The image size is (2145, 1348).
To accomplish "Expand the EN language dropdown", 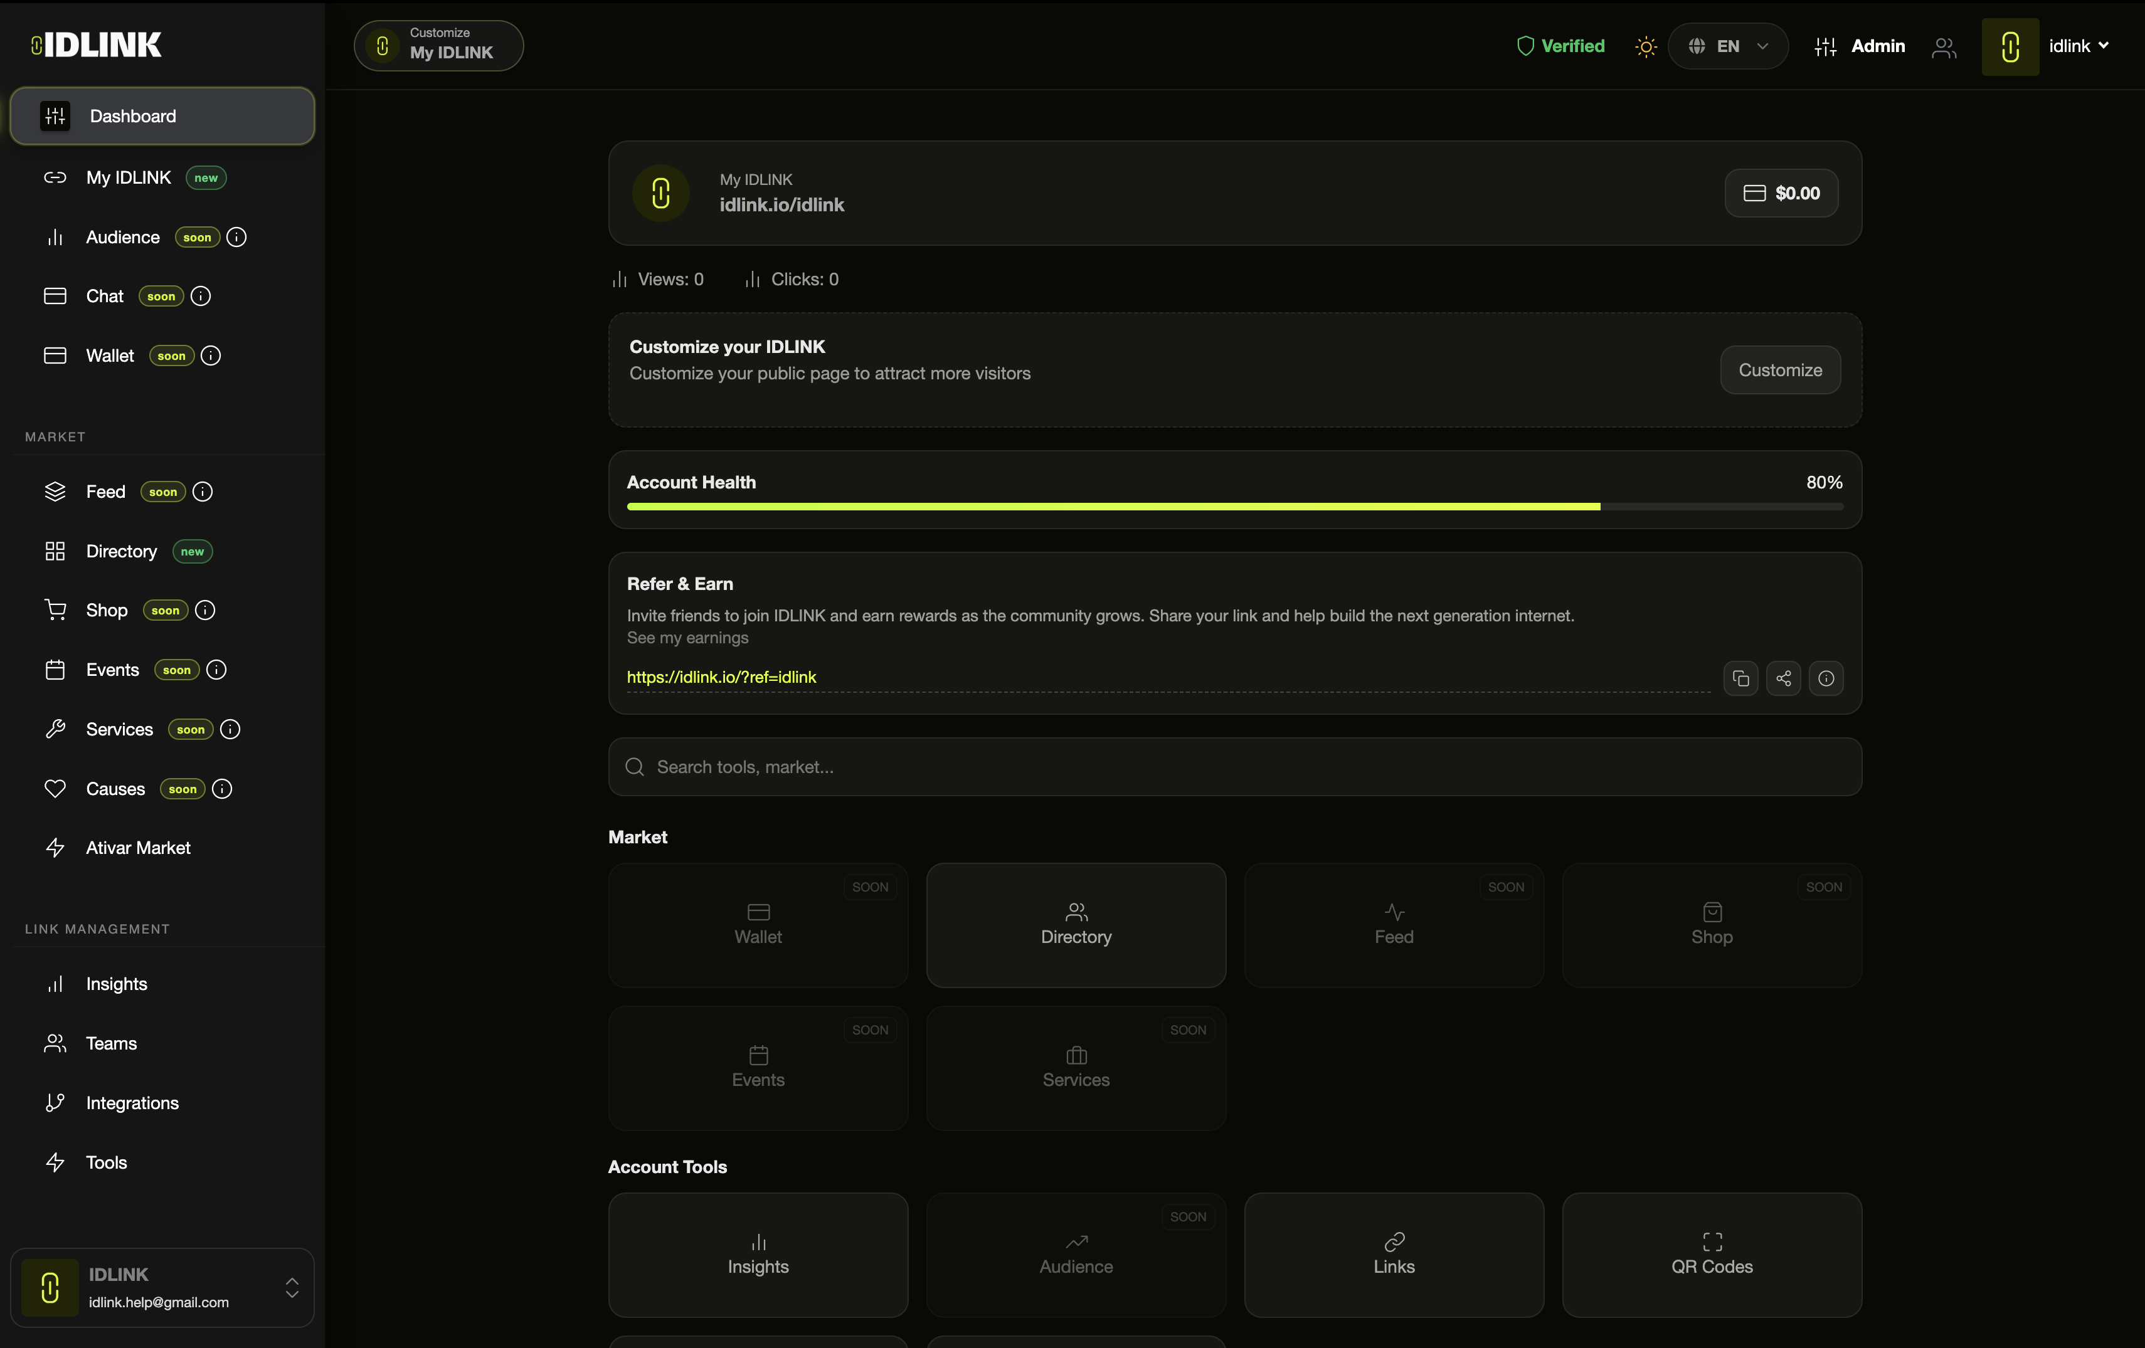I will (1727, 47).
